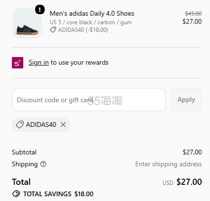Focus the discount code or gift card field
This screenshot has width=210, height=201.
[x=89, y=100]
